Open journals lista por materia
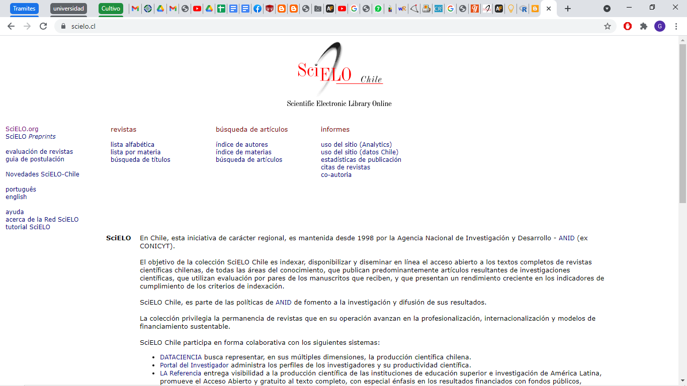Screen dimensions: 687x386 tap(136, 152)
